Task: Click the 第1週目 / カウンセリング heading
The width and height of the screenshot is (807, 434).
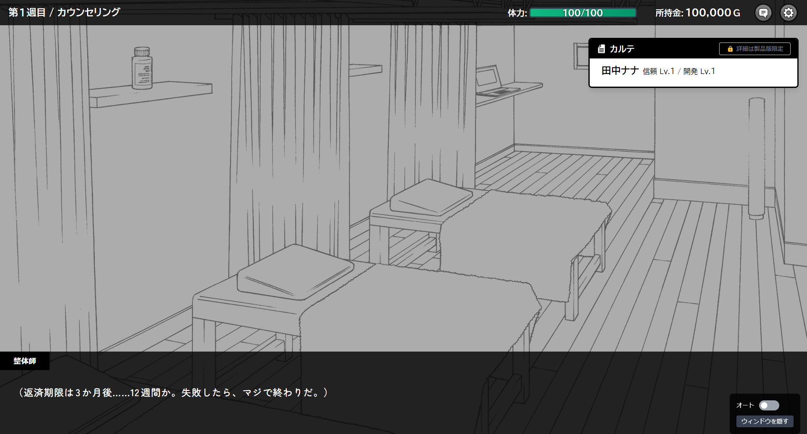Action: pyautogui.click(x=64, y=12)
